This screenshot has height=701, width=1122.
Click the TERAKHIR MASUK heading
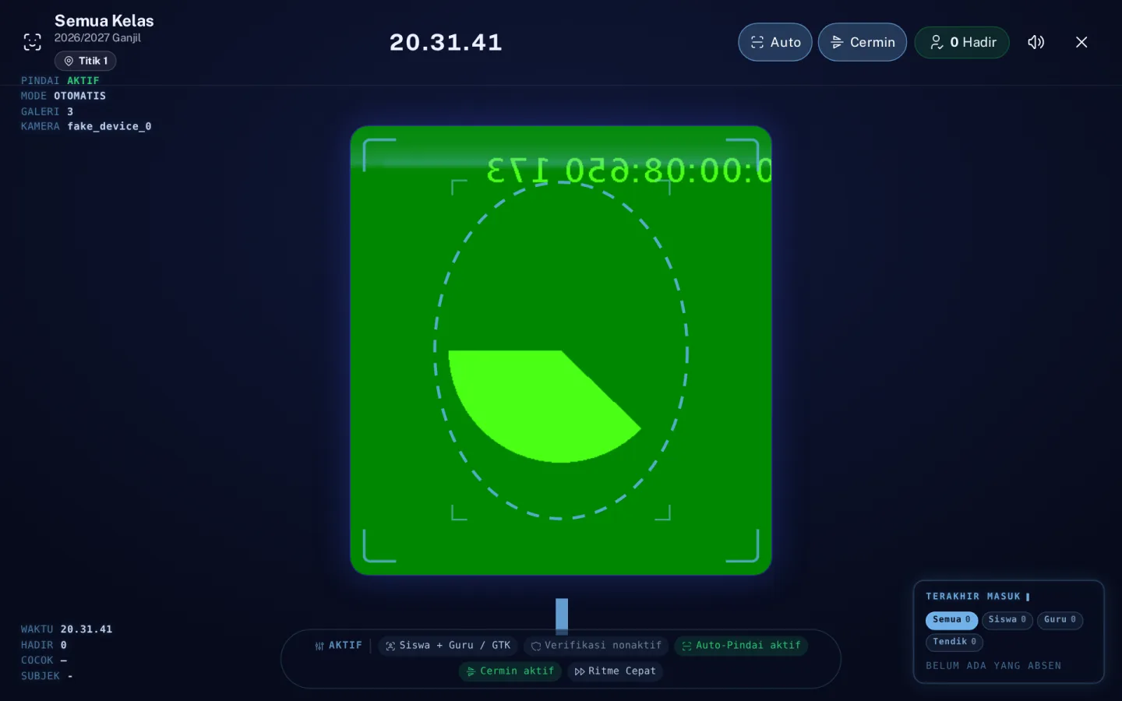973,597
